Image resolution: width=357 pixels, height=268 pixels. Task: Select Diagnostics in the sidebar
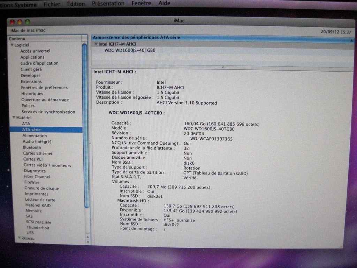(35, 171)
